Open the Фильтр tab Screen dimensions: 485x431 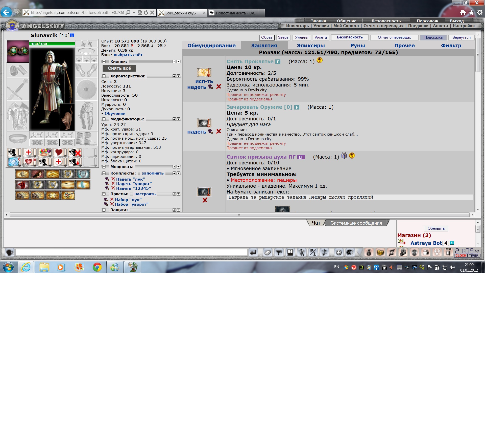(451, 46)
